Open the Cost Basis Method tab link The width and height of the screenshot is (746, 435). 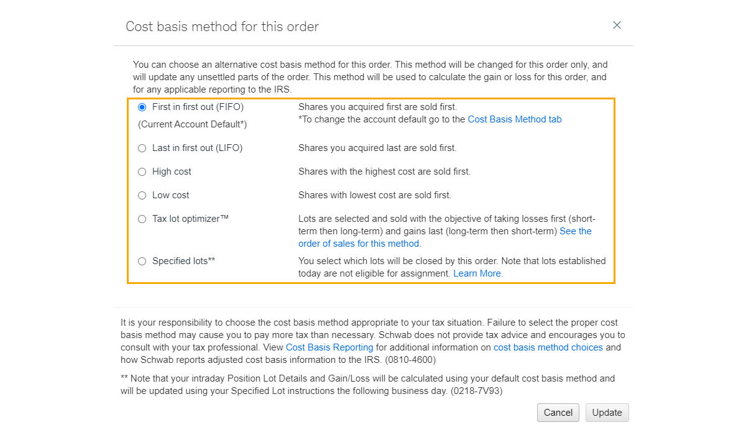(x=514, y=119)
